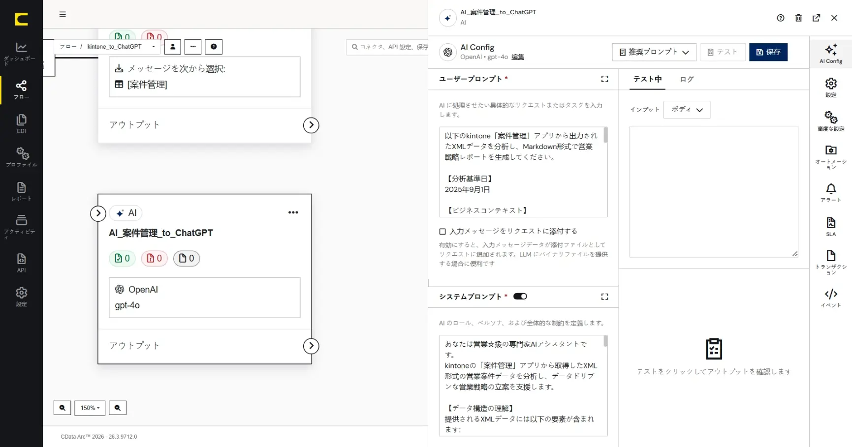Image resolution: width=852 pixels, height=447 pixels.
Task: Click the Save button
Action: (x=768, y=52)
